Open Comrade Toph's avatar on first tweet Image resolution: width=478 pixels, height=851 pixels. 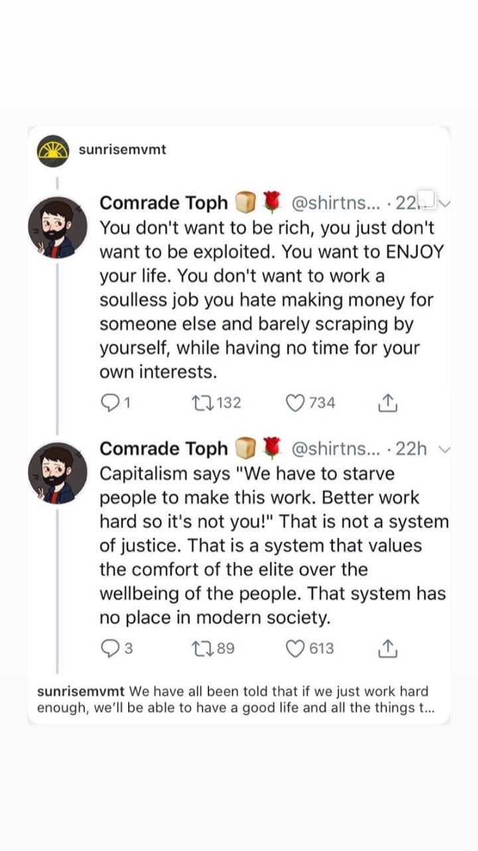point(57,229)
